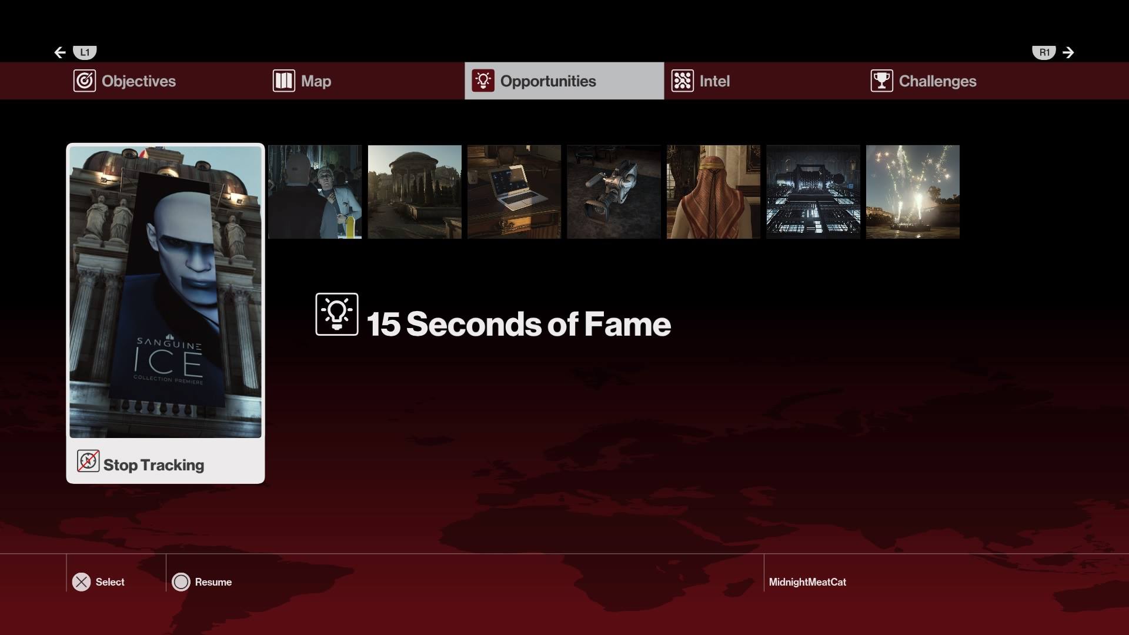The height and width of the screenshot is (635, 1129).
Task: Click the Intel pattern icon
Action: click(x=682, y=81)
